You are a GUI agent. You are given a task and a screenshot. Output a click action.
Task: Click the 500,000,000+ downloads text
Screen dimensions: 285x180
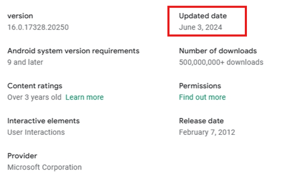(221, 62)
